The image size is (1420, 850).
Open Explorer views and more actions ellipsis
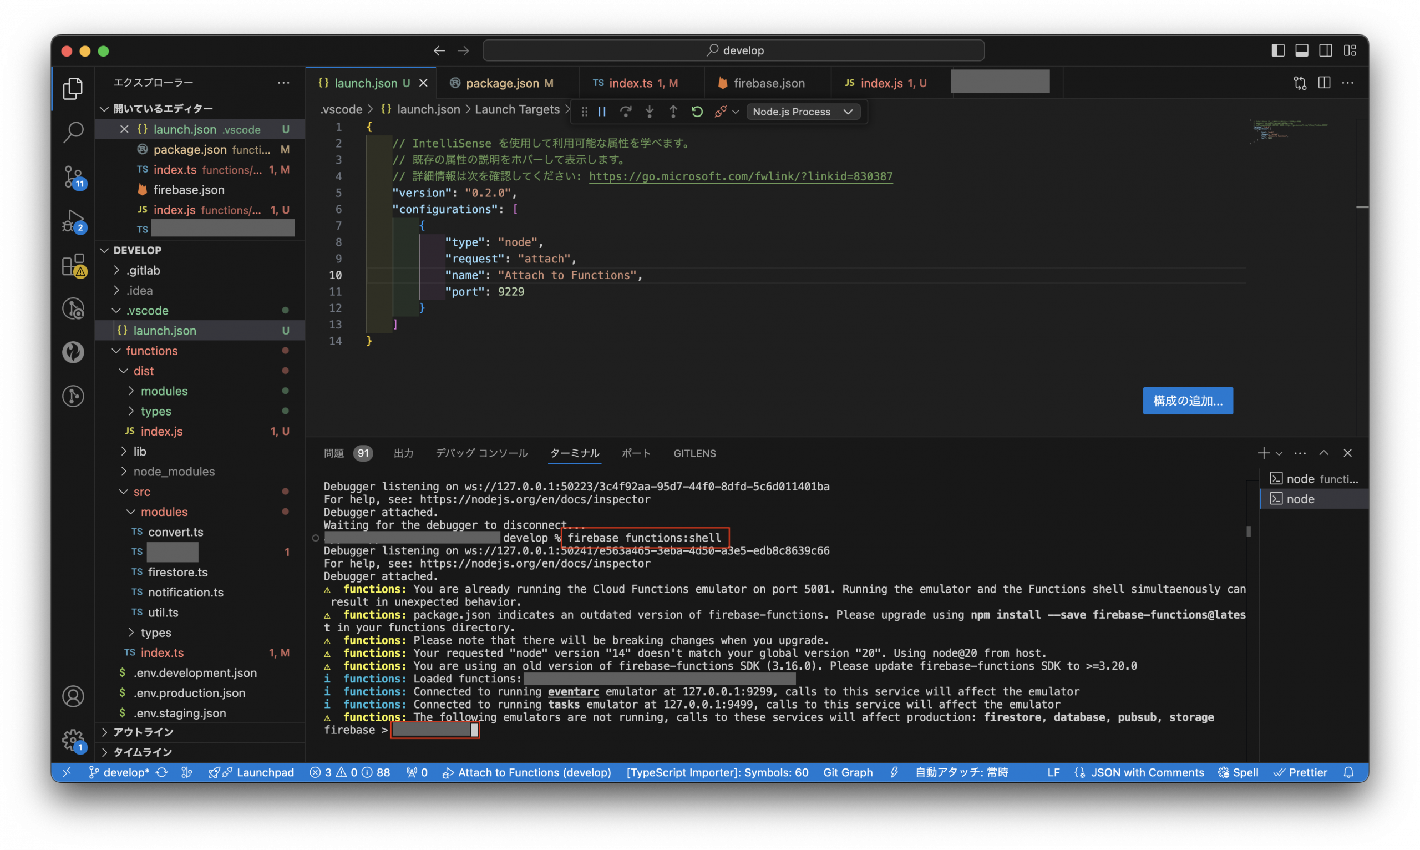coord(283,83)
